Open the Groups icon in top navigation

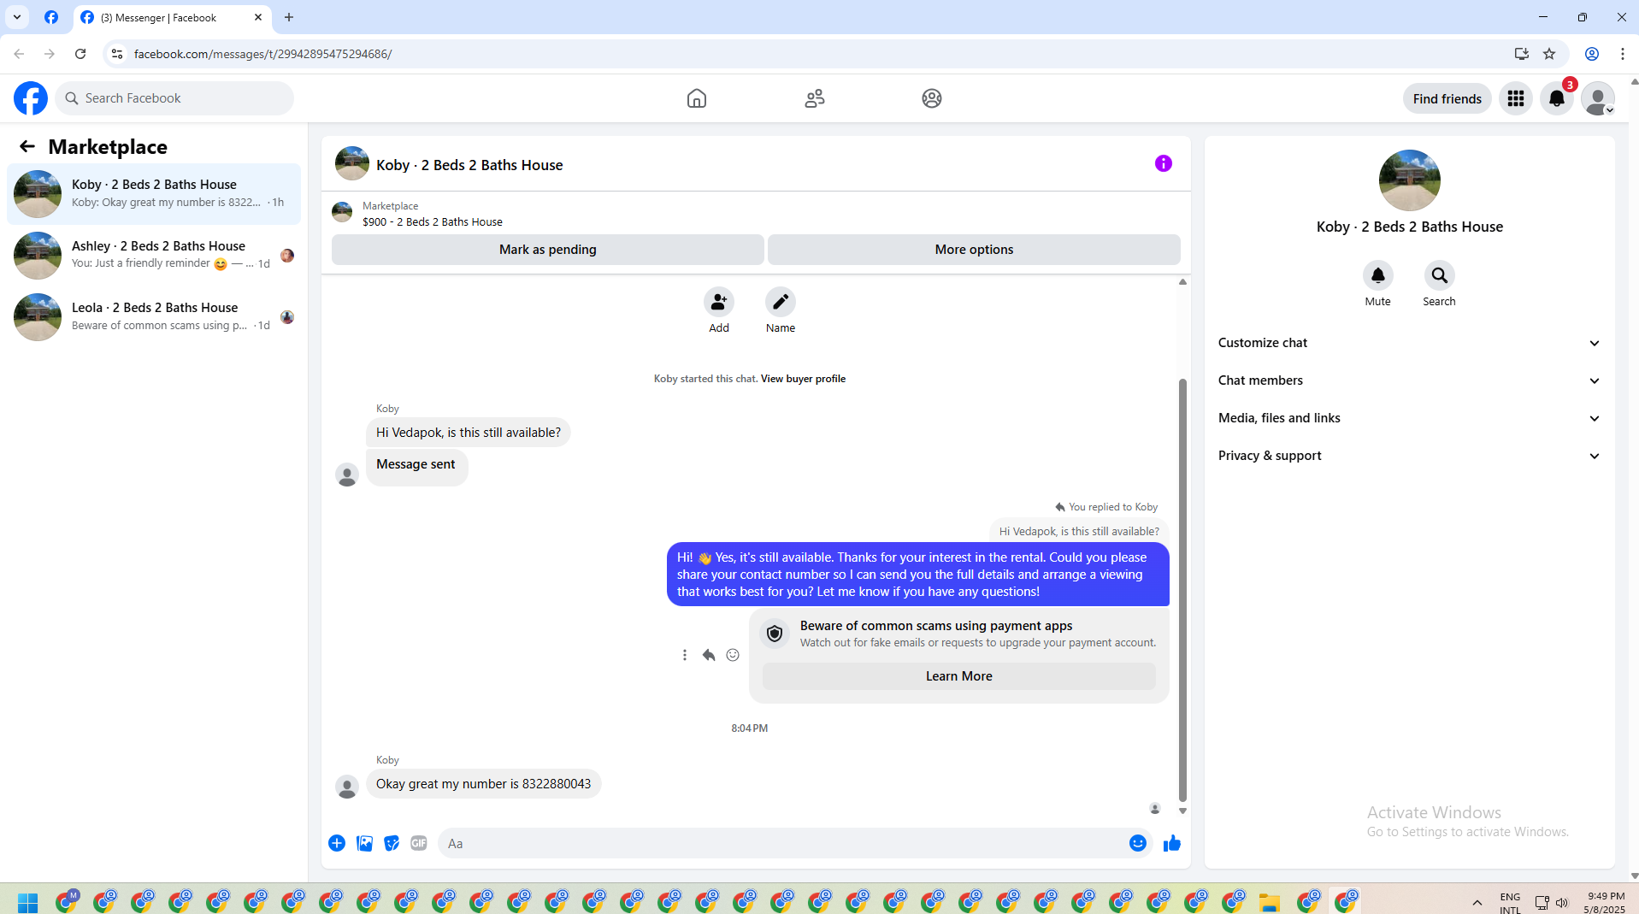click(x=932, y=98)
